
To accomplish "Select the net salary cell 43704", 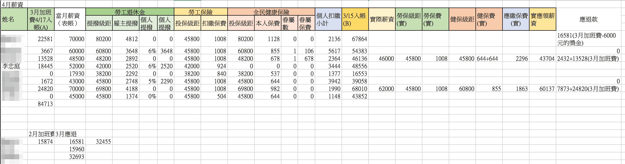I will tap(543, 59).
